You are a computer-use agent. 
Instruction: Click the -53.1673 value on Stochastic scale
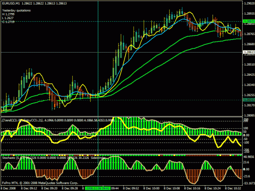tap(249, 183)
